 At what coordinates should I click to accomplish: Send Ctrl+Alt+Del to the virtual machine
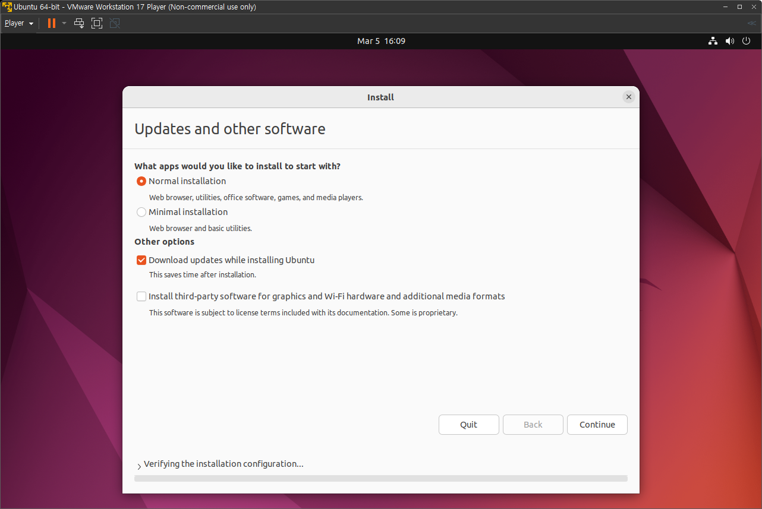(79, 23)
